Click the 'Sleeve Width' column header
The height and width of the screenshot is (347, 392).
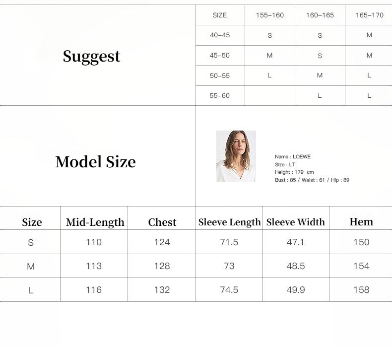coord(296,222)
